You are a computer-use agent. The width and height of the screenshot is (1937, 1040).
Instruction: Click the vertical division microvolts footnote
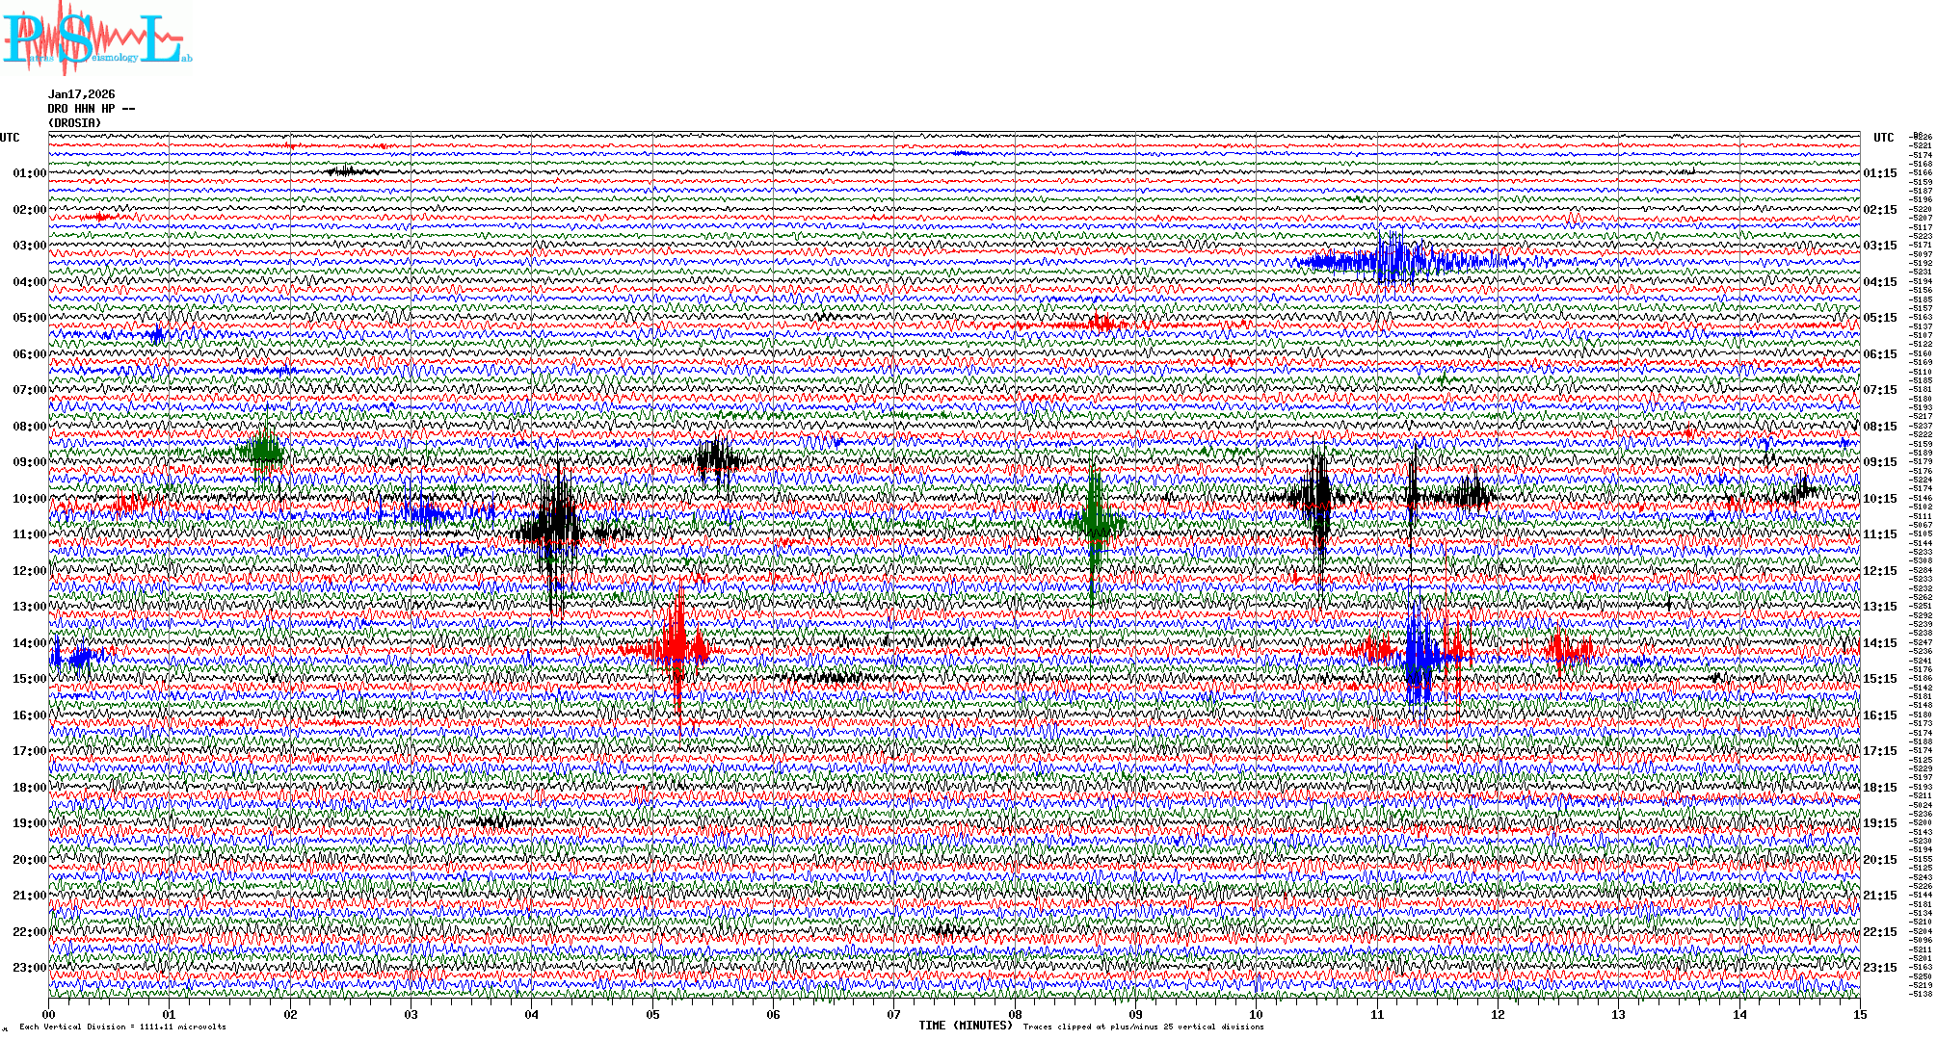pyautogui.click(x=122, y=1027)
